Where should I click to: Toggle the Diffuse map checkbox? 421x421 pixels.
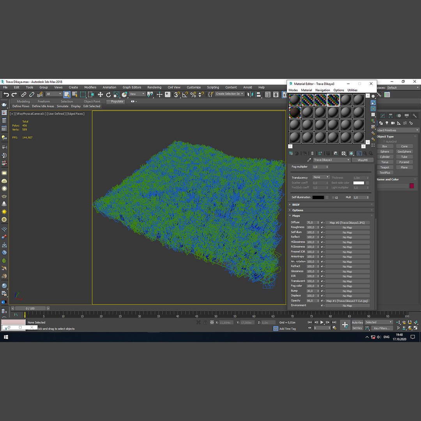(322, 223)
